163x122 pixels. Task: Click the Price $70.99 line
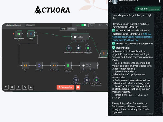[133, 44]
